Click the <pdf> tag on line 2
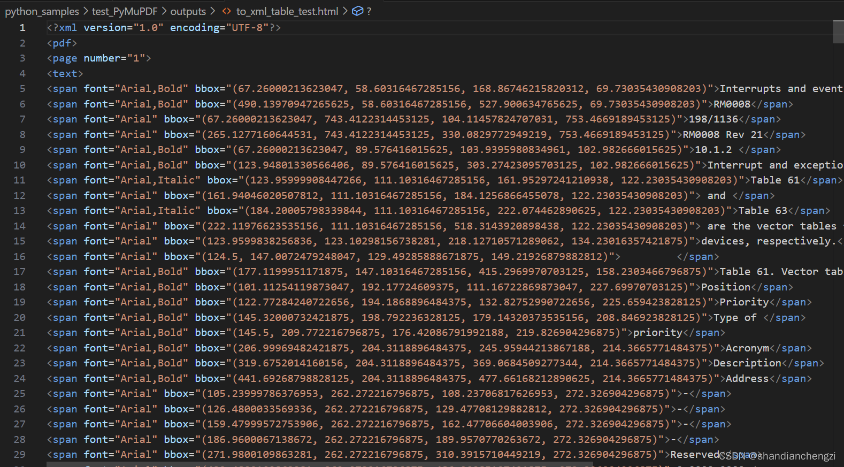 tap(62, 43)
